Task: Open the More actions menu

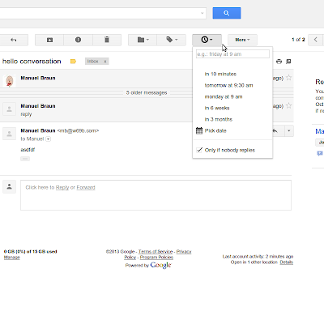Action: click(242, 40)
